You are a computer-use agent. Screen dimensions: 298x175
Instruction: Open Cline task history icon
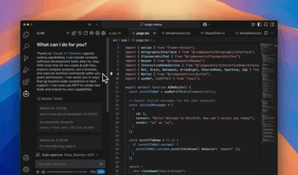pos(80,33)
